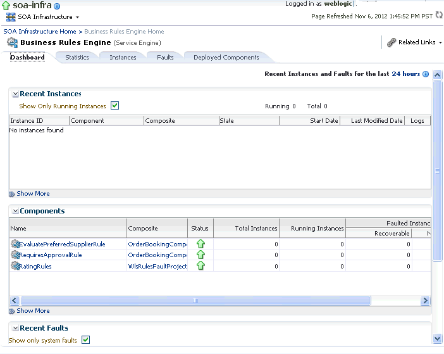The height and width of the screenshot is (354, 444).
Task: Open OrderBookingComposite link in EvaluatePreferredSupplierRule row
Action: [157, 244]
